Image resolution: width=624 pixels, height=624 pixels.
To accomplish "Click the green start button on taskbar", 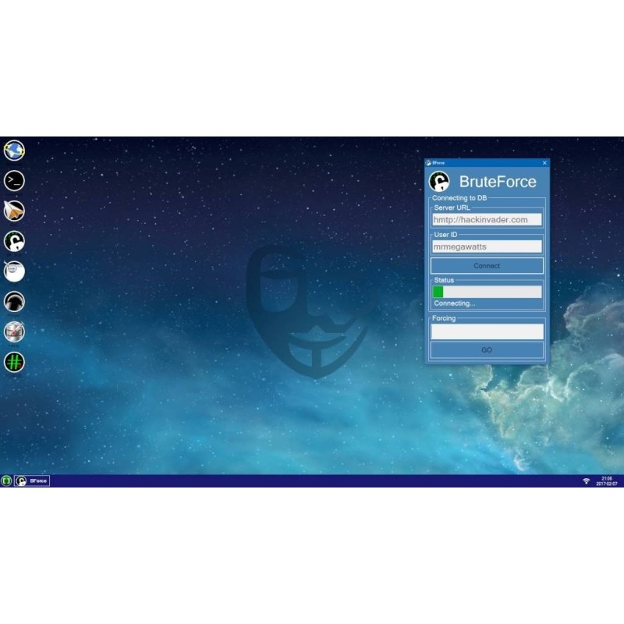I will [6, 481].
